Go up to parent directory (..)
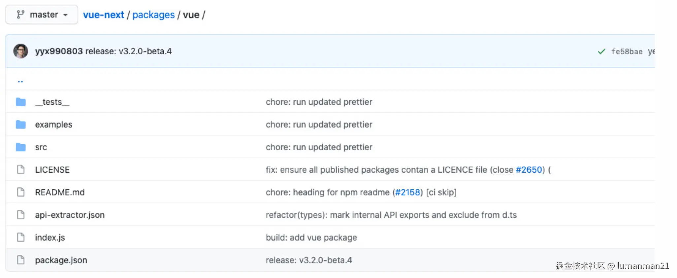677x278 pixels. pyautogui.click(x=20, y=81)
